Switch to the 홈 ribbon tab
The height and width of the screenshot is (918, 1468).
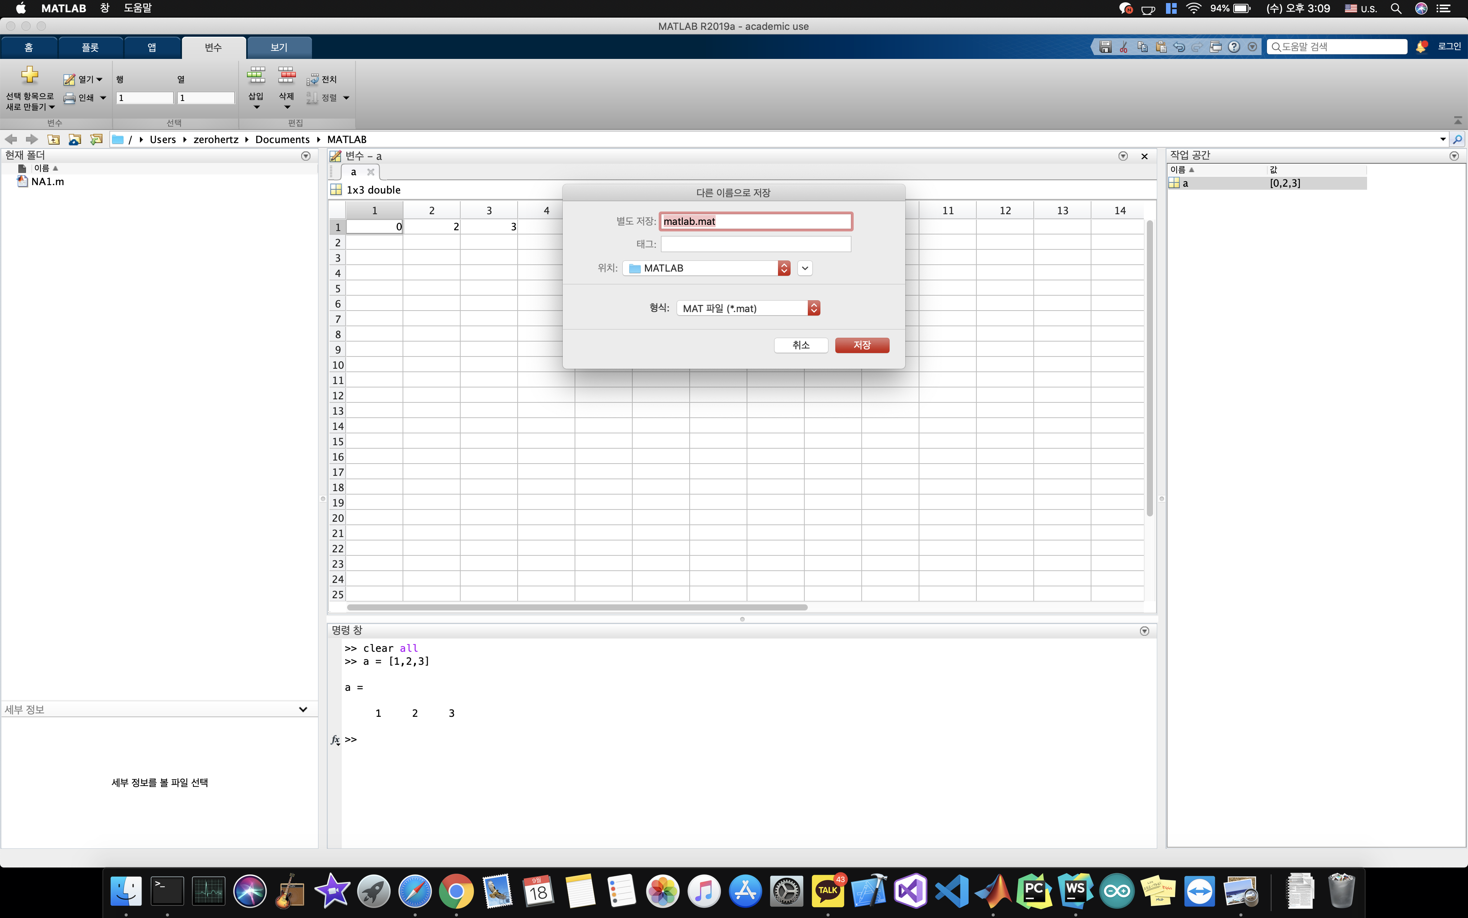29,47
